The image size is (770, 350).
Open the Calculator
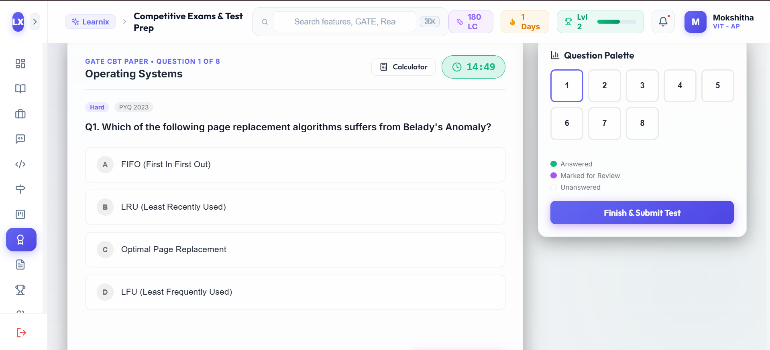coord(403,67)
